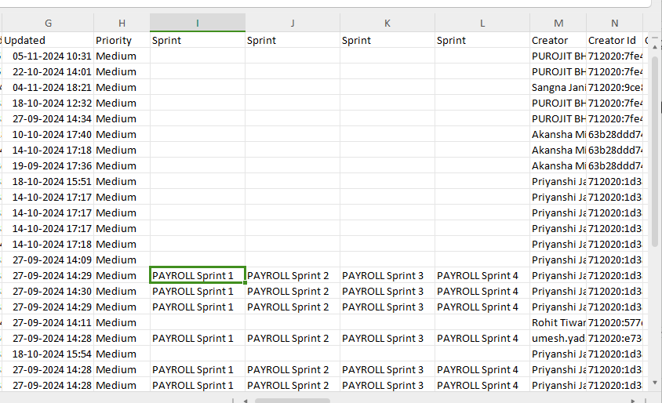Select the cell '18-10-2024 15:54'
Screen dimensions: 662x403
(48, 354)
